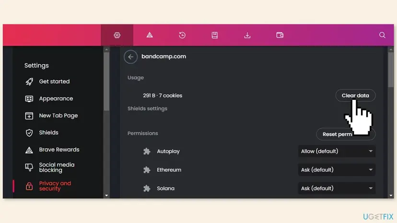Click the Settings sidebar heading

point(36,66)
